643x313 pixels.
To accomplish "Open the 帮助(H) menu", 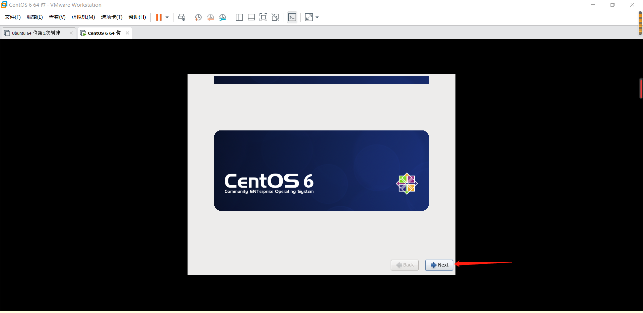I will coord(137,17).
